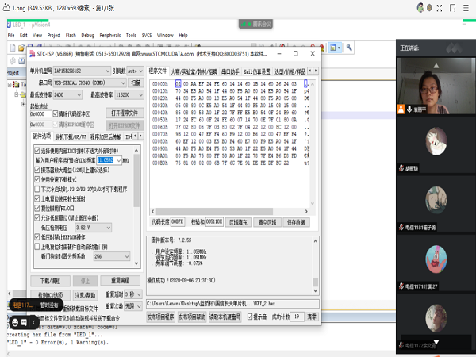
Task: Click the 保存数据 button
Action: coord(296,222)
